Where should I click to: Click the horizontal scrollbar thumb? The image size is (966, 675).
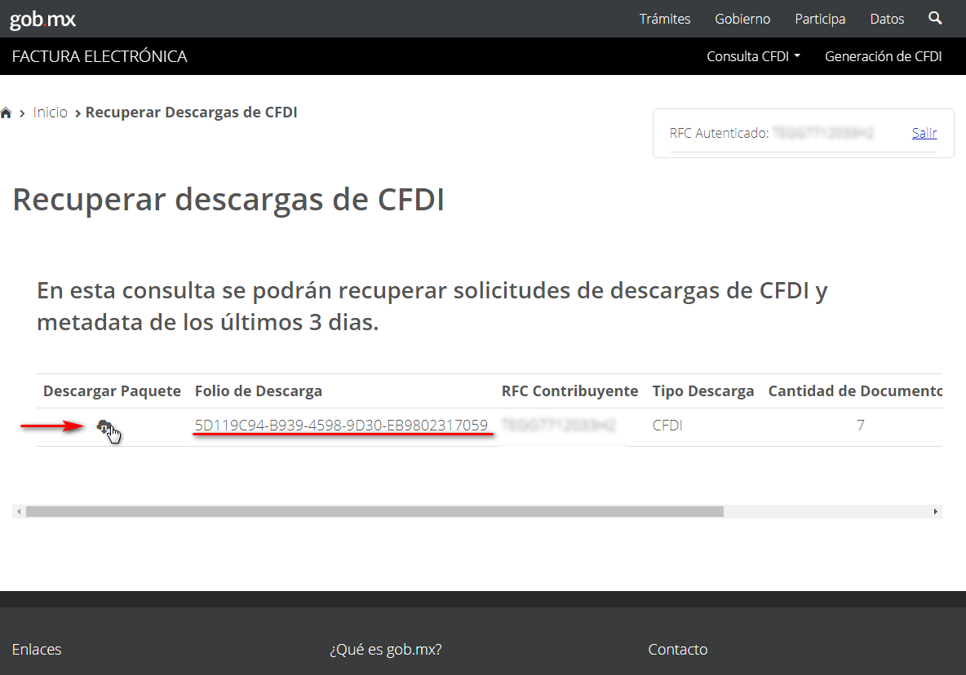coord(374,512)
